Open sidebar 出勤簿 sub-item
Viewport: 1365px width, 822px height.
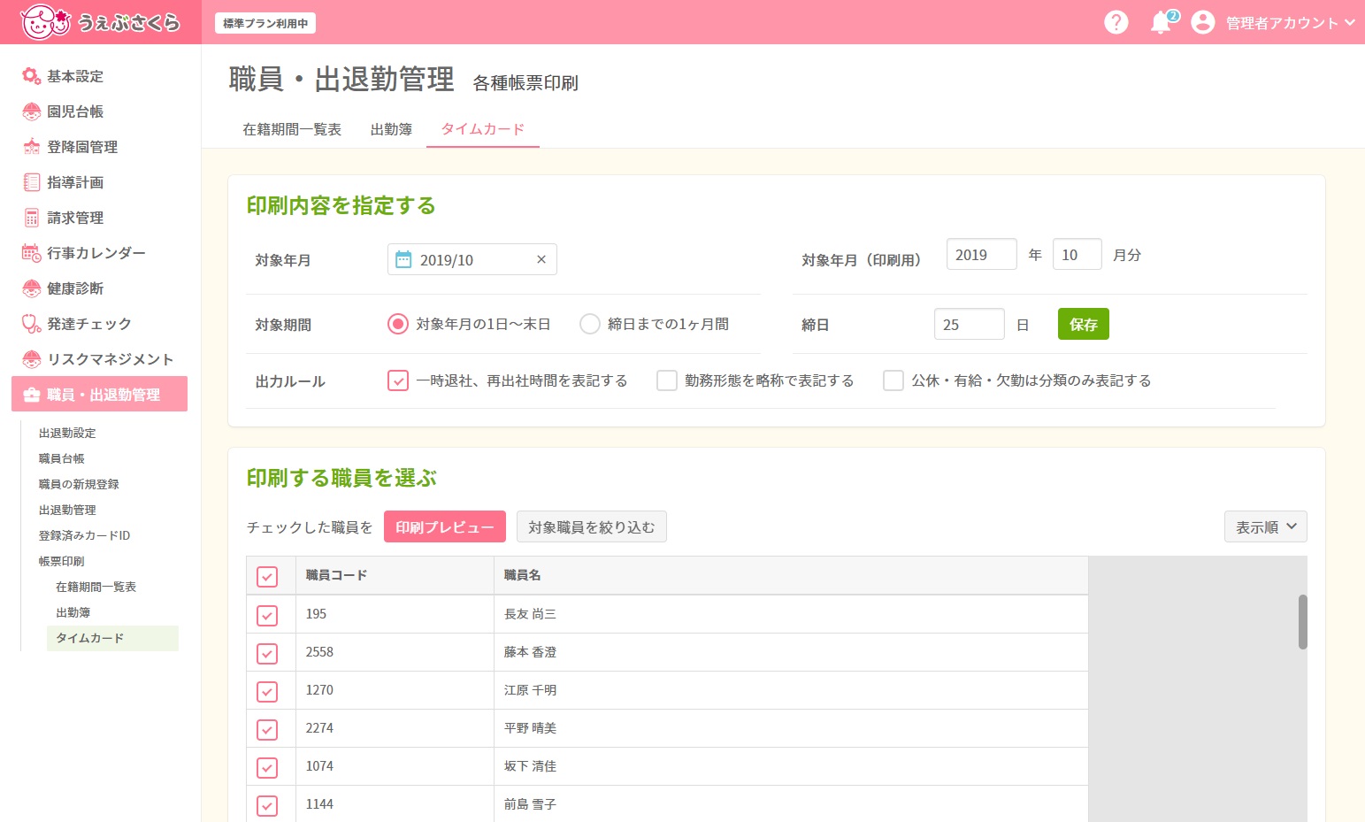click(x=73, y=612)
